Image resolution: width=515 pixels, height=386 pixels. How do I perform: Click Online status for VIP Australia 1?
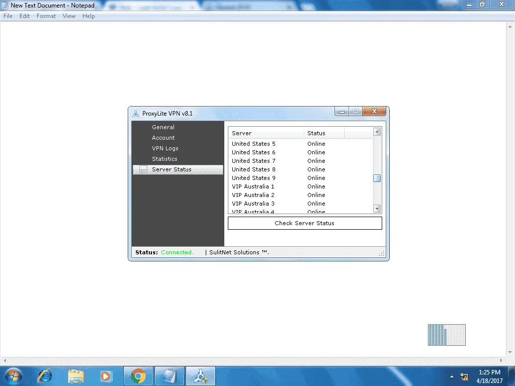tap(316, 186)
